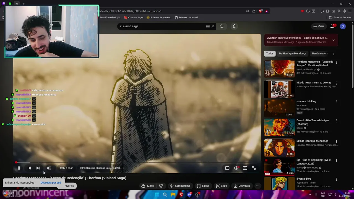Open options for Laços de Sangue
The width and height of the screenshot is (354, 199).
click(337, 62)
